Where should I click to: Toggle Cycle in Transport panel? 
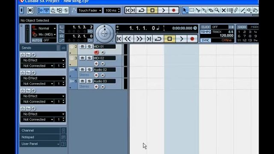[x=158, y=39]
